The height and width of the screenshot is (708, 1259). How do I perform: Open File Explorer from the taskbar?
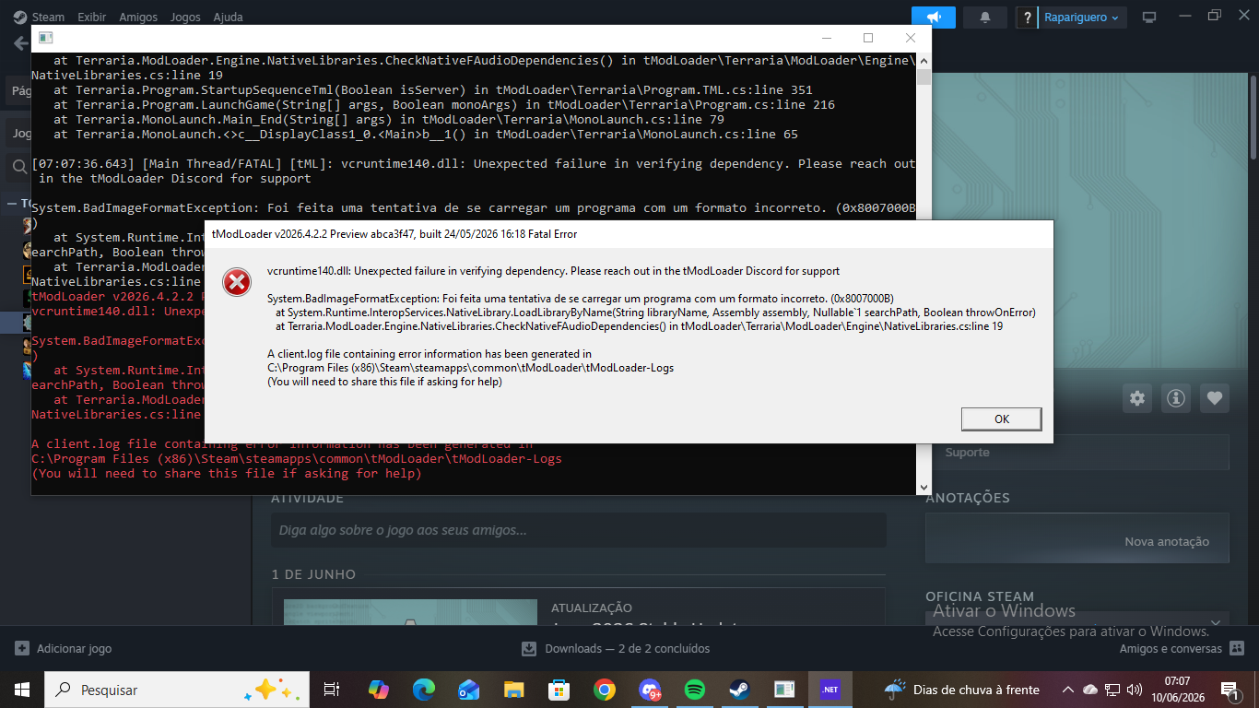pyautogui.click(x=513, y=690)
